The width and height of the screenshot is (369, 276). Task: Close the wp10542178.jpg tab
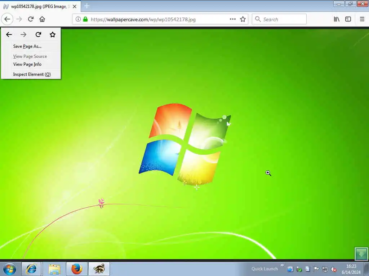[74, 6]
